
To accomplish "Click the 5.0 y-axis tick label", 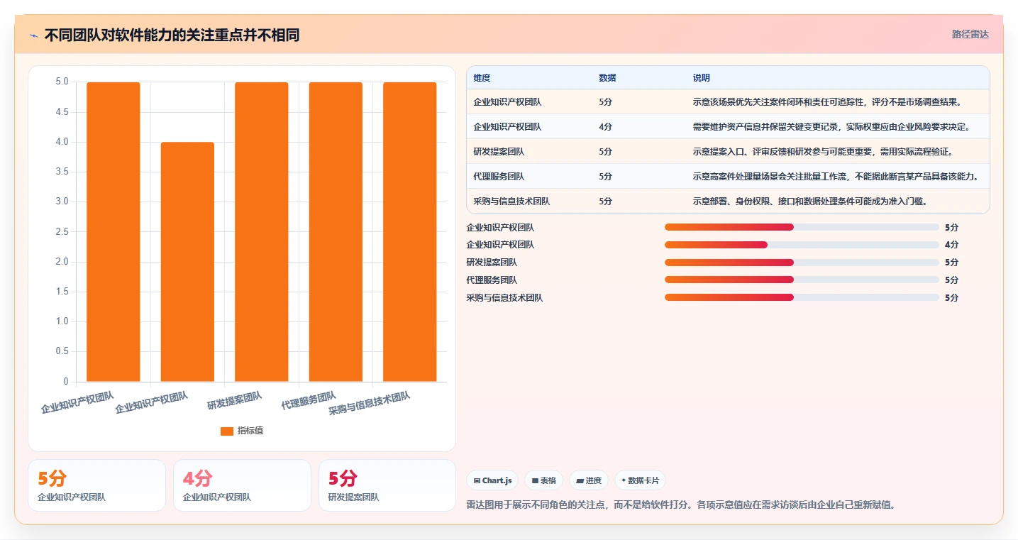I will (62, 82).
